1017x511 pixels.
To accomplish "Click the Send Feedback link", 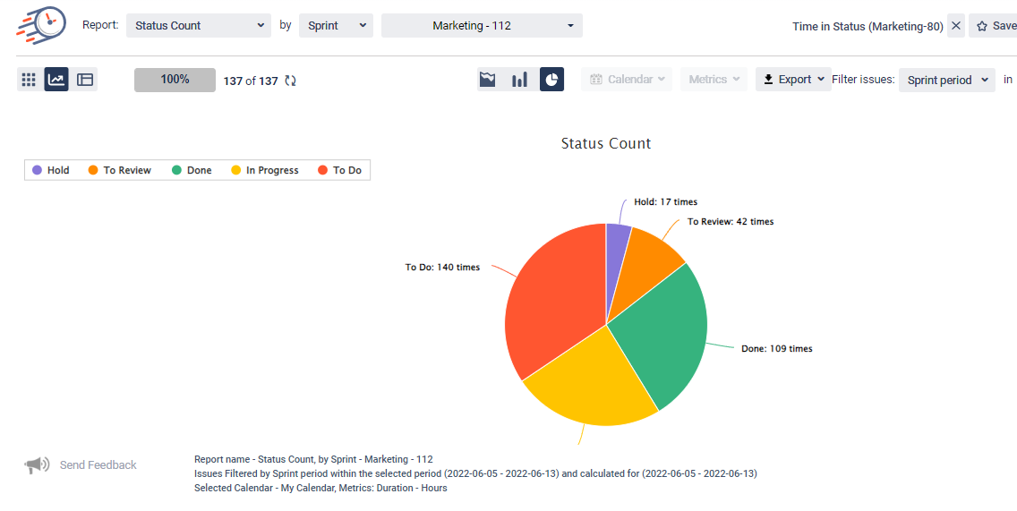I will 98,465.
